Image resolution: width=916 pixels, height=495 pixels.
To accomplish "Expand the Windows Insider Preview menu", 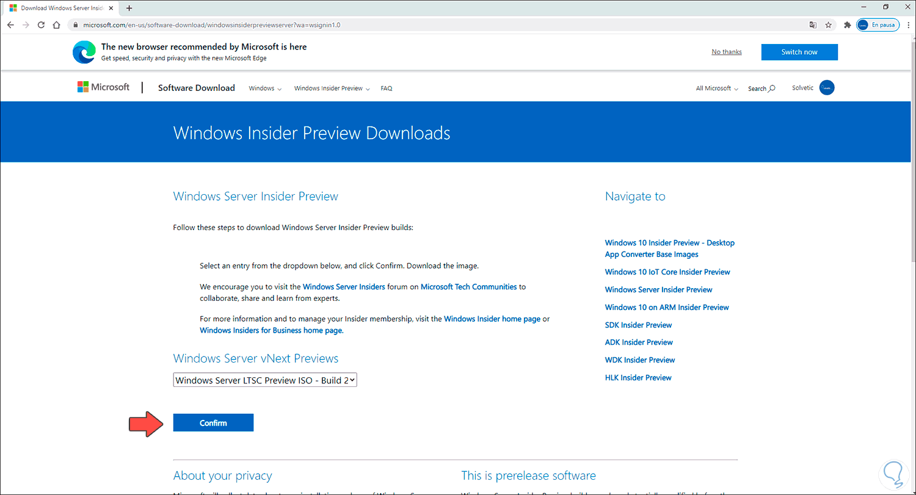I will click(x=332, y=89).
